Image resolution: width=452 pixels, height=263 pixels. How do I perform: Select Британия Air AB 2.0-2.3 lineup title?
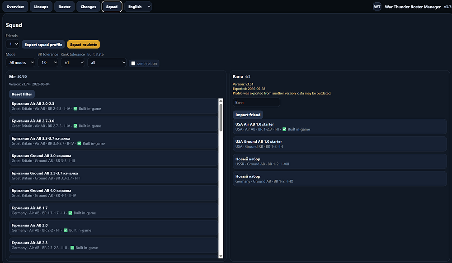pos(33,103)
